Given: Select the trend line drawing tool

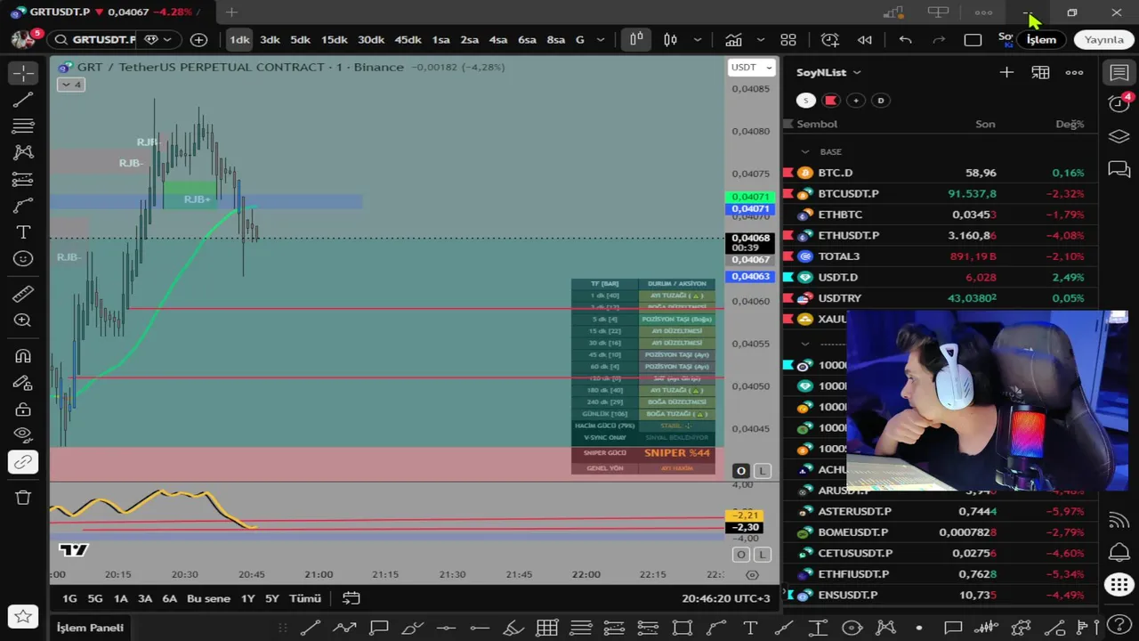Looking at the screenshot, I should [23, 99].
